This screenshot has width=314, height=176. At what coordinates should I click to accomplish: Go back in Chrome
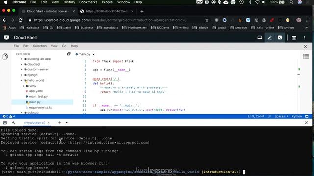tap(4, 20)
